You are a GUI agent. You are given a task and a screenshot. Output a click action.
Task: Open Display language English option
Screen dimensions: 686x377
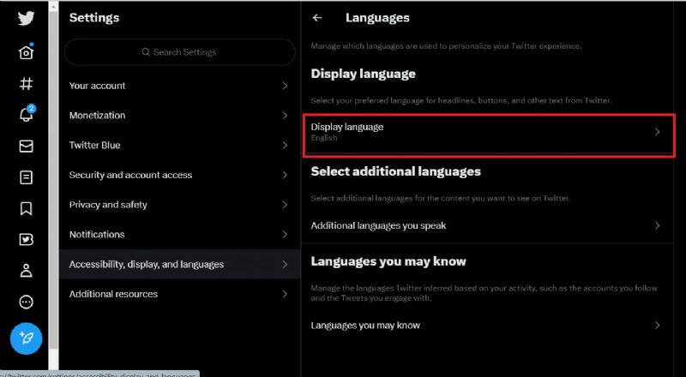click(x=489, y=132)
